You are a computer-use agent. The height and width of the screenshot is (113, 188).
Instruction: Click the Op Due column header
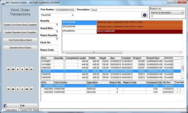tap(168, 83)
